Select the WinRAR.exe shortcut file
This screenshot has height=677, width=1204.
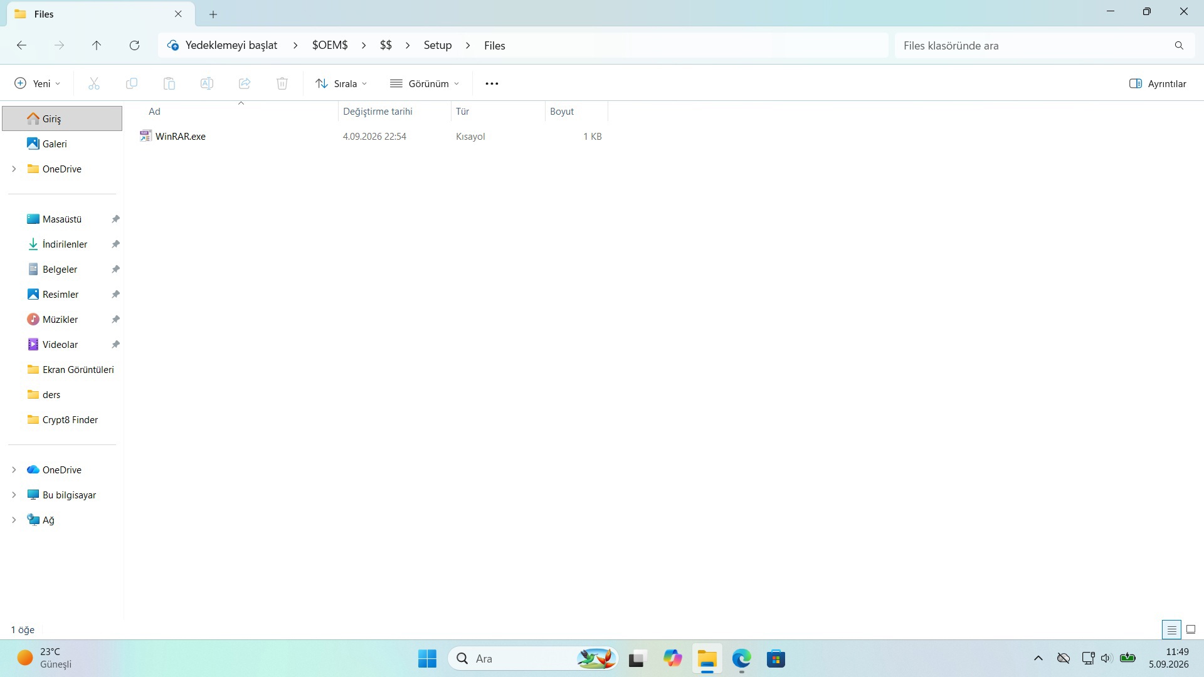[x=181, y=136]
